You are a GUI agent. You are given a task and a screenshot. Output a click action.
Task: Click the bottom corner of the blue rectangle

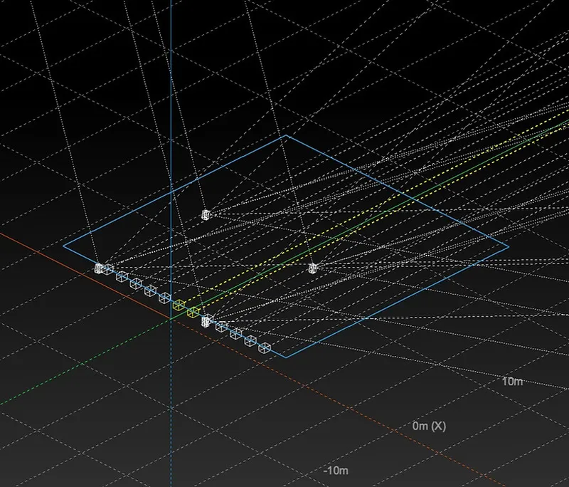[285, 357]
